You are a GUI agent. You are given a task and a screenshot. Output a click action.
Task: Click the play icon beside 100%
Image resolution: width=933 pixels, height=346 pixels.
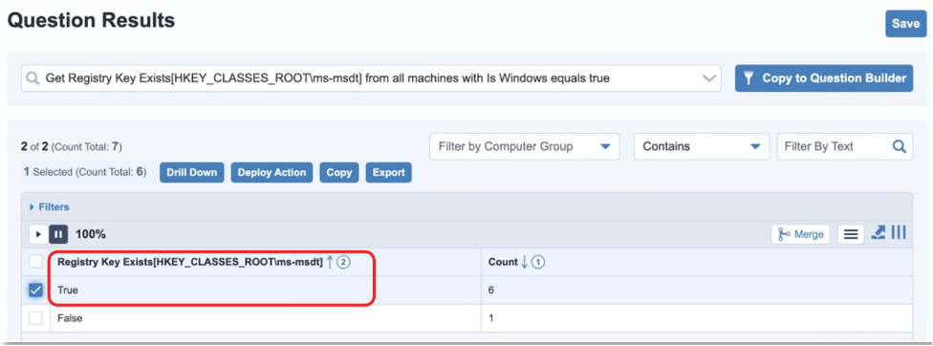[x=38, y=234]
